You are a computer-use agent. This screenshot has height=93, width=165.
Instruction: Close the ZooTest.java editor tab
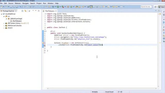pos(56,11)
